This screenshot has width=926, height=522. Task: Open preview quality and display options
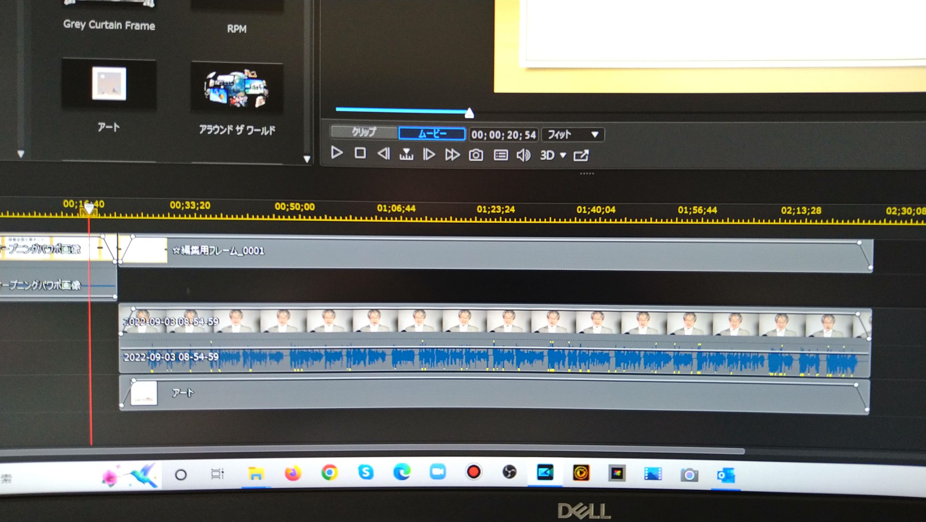[x=501, y=155]
